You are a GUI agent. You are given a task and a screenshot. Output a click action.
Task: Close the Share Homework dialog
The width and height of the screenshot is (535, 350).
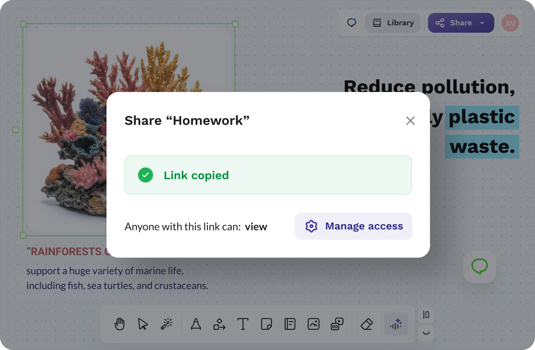pyautogui.click(x=410, y=121)
